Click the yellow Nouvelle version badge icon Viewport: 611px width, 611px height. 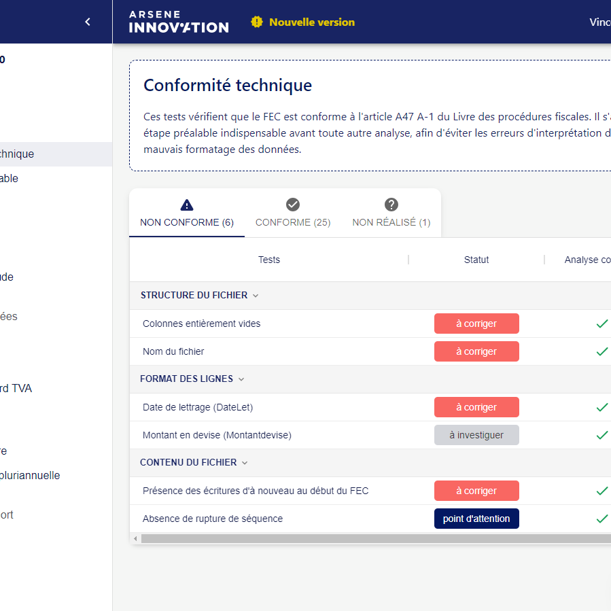(256, 22)
